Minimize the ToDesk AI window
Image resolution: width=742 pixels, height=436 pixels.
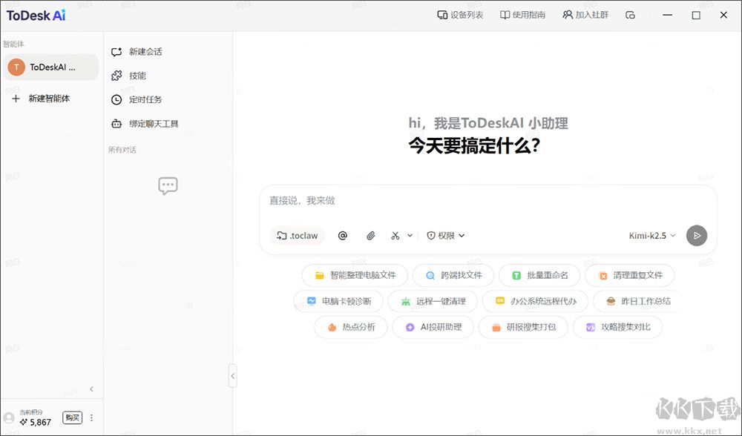click(x=668, y=15)
